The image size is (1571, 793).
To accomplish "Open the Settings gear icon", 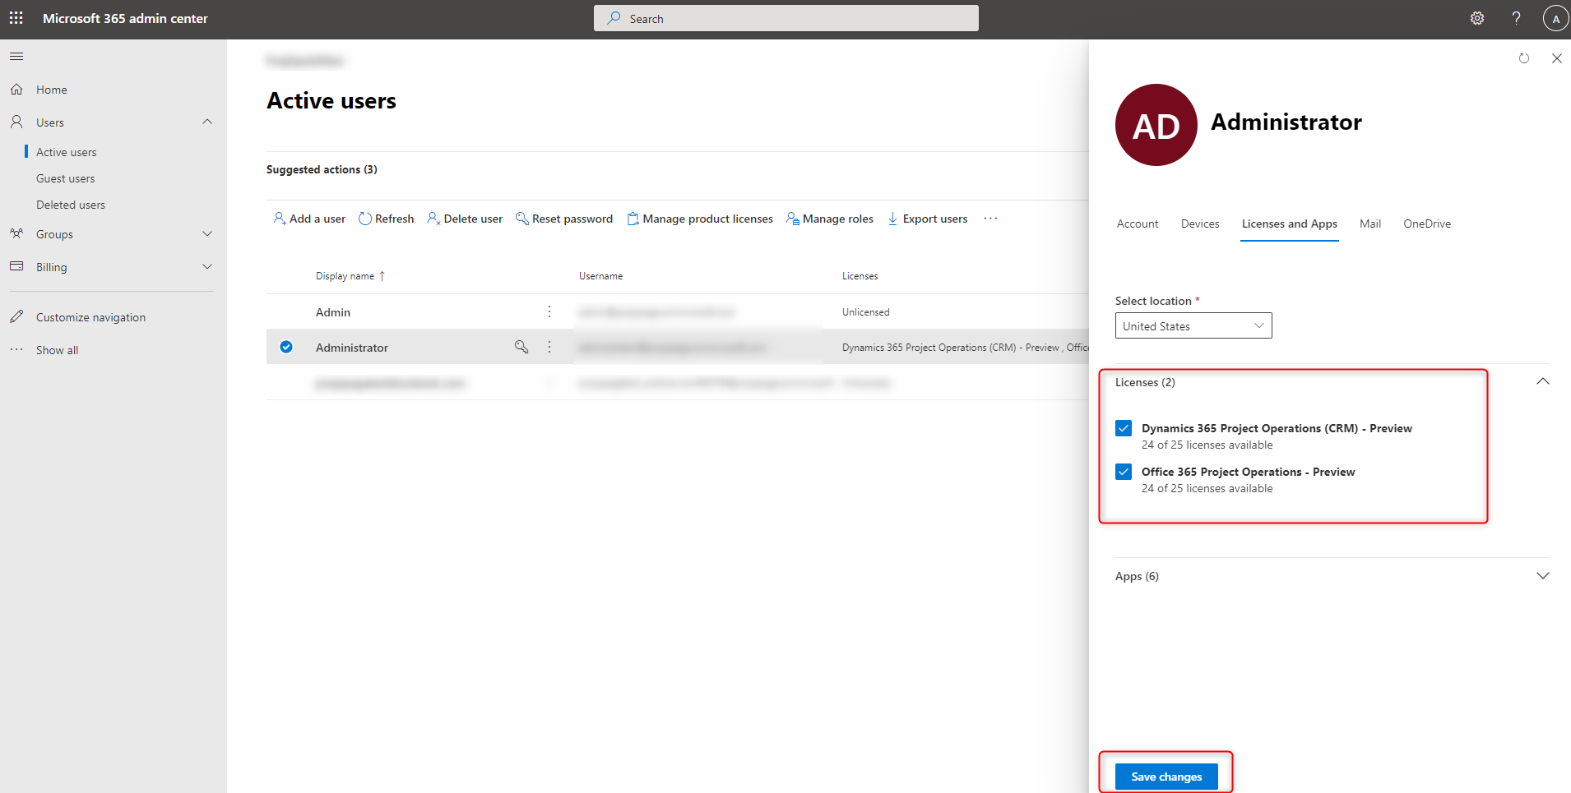I will [x=1477, y=18].
